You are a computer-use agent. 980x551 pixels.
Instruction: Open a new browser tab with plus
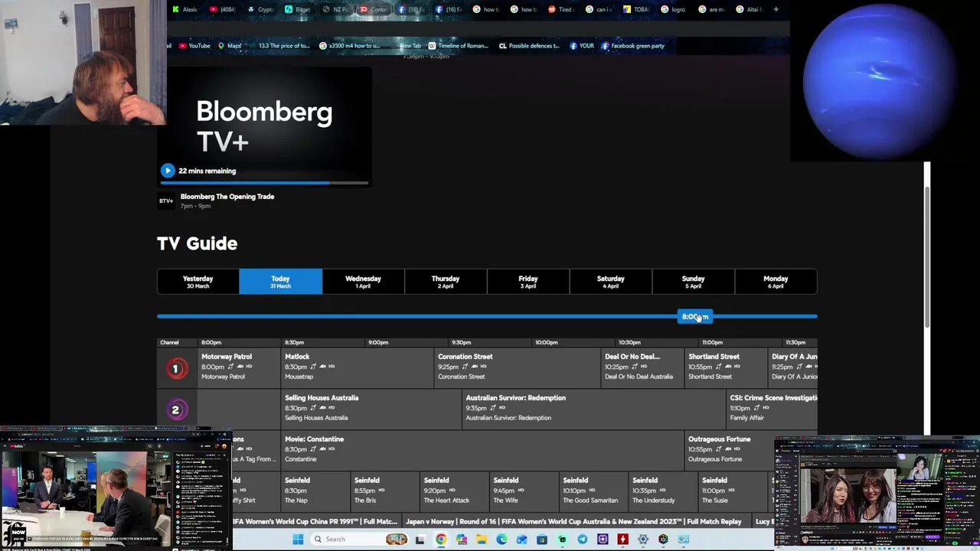click(776, 9)
